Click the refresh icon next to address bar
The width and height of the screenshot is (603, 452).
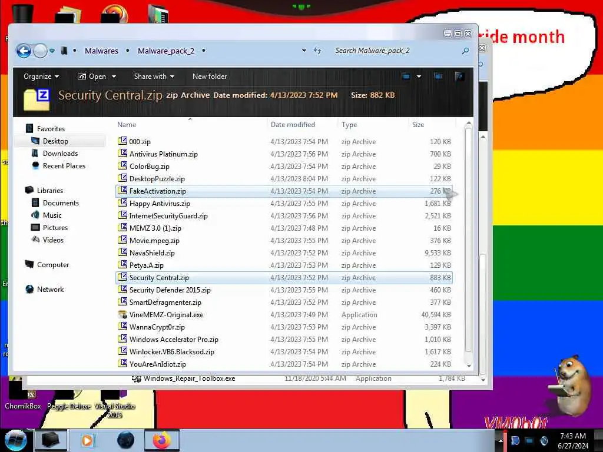pyautogui.click(x=317, y=51)
